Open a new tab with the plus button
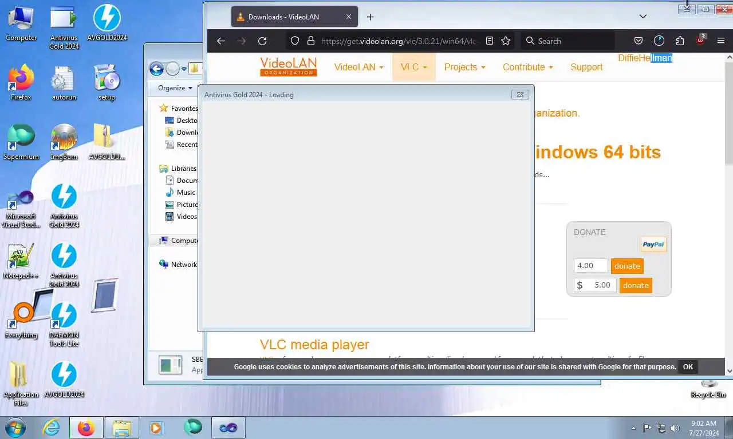Viewport: 733px width, 439px height. click(x=370, y=17)
